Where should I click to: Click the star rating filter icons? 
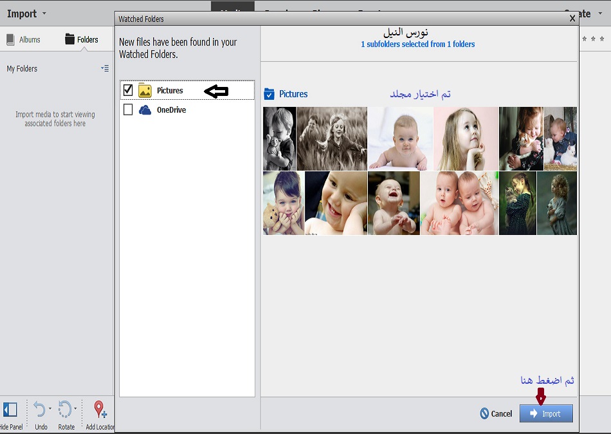tap(592, 39)
